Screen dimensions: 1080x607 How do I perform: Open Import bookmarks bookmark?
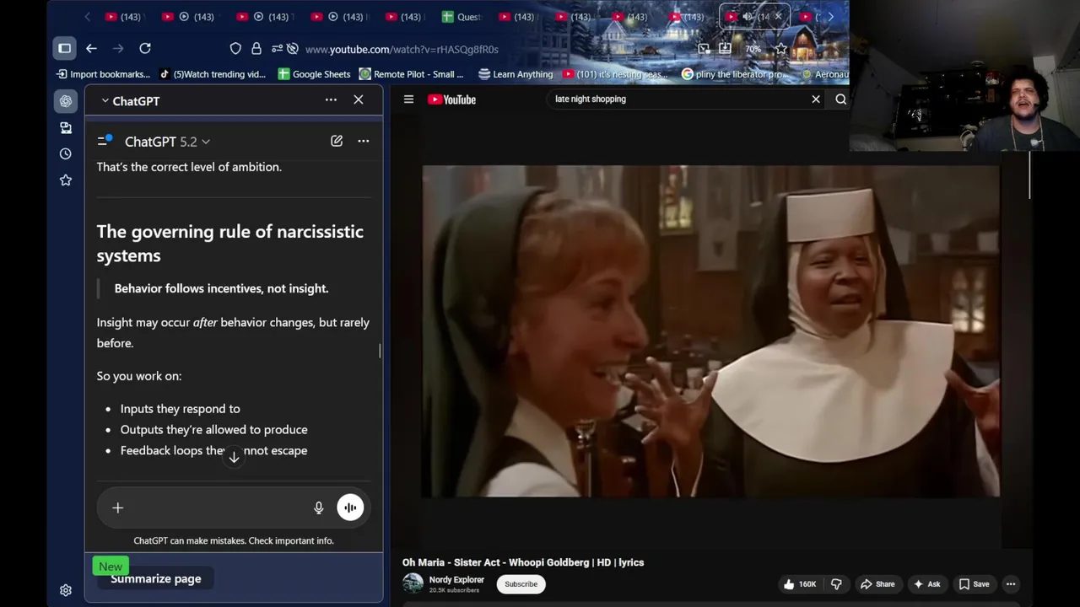coord(103,74)
